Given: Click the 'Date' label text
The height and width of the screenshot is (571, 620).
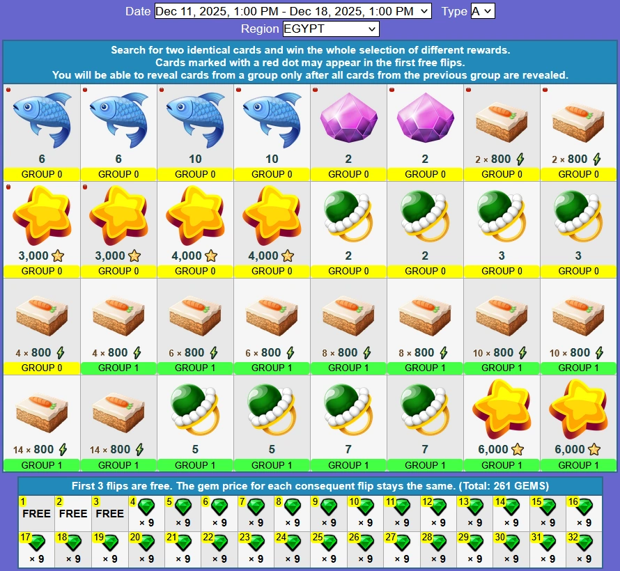Looking at the screenshot, I should click(138, 11).
